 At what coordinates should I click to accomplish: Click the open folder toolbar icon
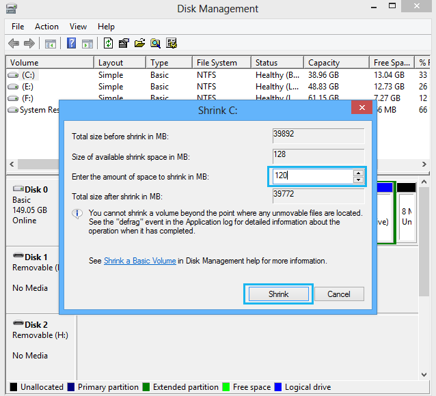click(139, 43)
